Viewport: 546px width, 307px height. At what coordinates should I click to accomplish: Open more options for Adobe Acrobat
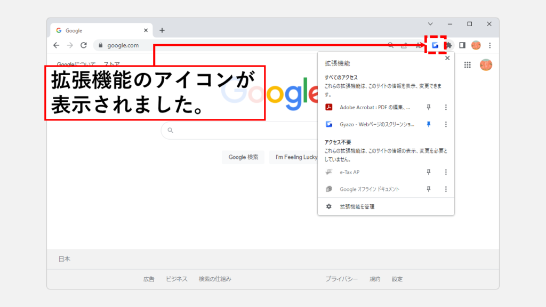(446, 107)
